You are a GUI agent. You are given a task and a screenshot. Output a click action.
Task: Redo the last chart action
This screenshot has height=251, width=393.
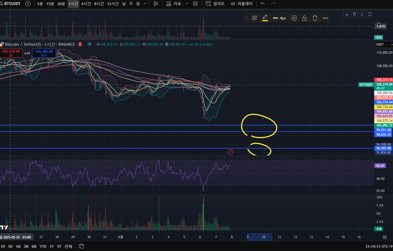tap(273, 4)
